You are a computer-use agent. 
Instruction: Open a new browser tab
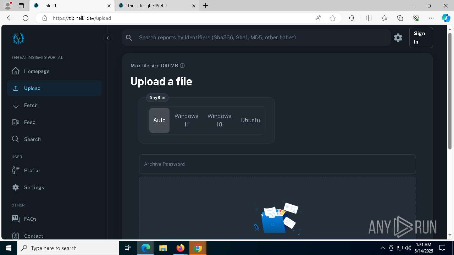pos(206,6)
